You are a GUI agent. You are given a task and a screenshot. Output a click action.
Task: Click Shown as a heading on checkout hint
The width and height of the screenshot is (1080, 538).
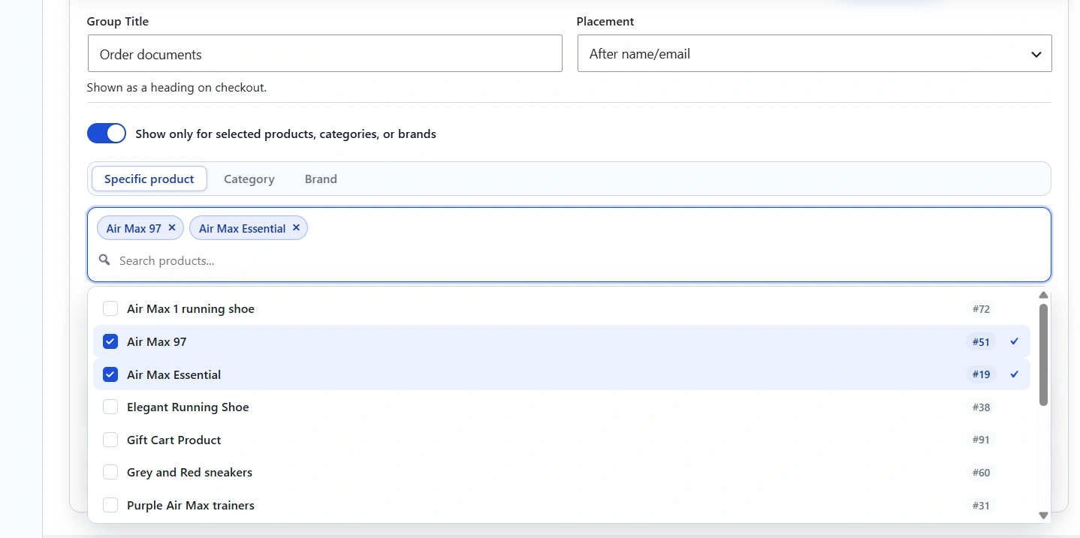[x=176, y=87]
